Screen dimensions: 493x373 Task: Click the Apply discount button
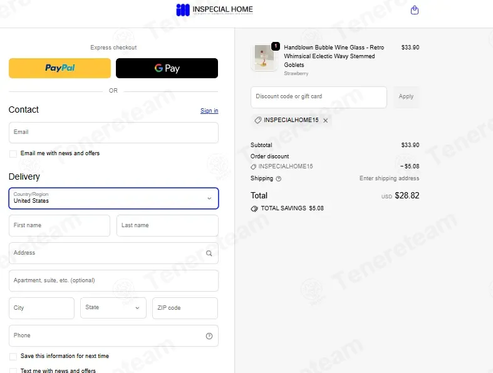406,97
